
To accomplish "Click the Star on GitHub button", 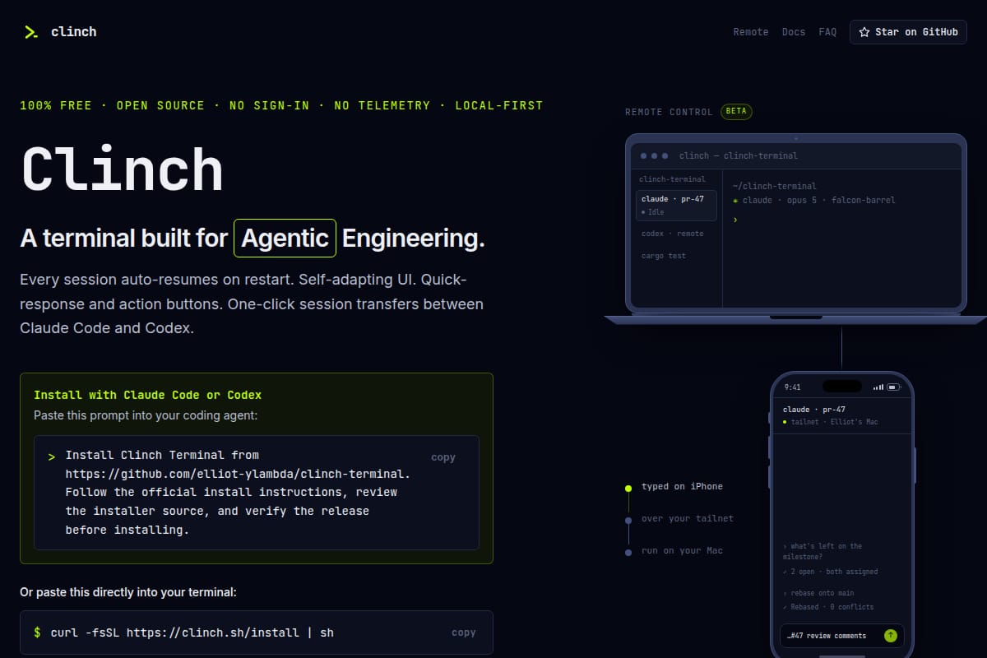I will tap(908, 32).
